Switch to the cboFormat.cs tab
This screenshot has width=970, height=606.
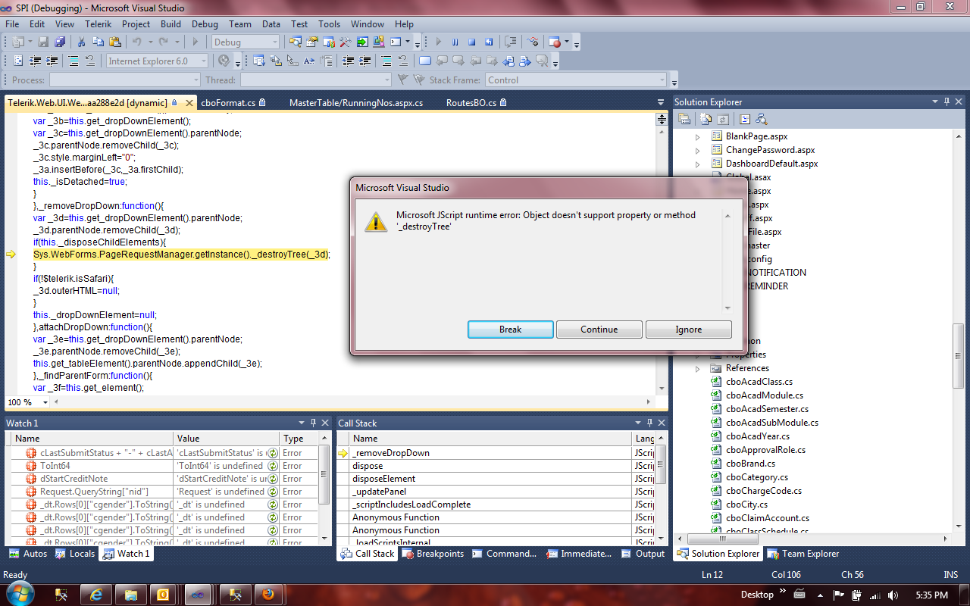(x=234, y=102)
